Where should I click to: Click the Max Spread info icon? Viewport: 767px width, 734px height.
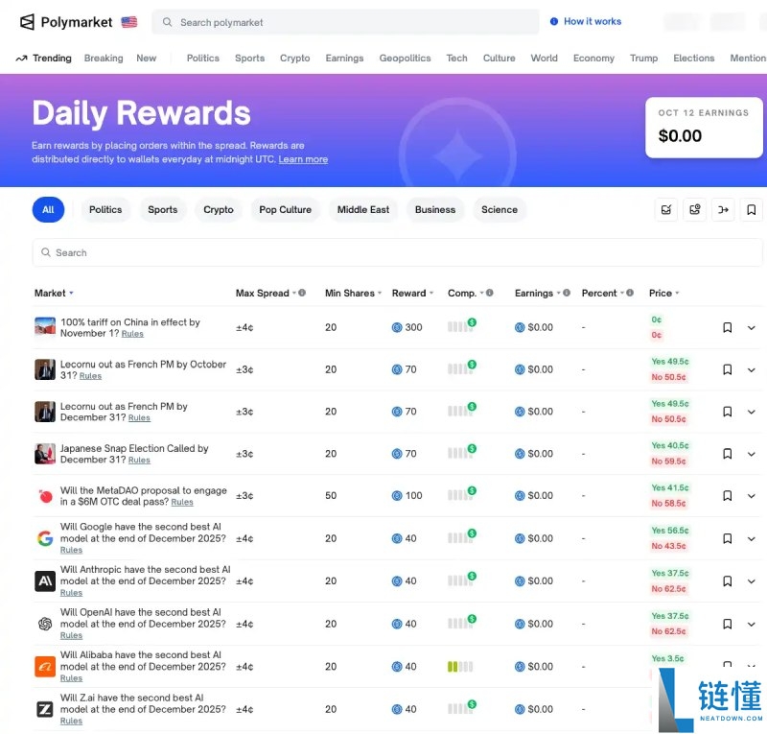pos(302,293)
